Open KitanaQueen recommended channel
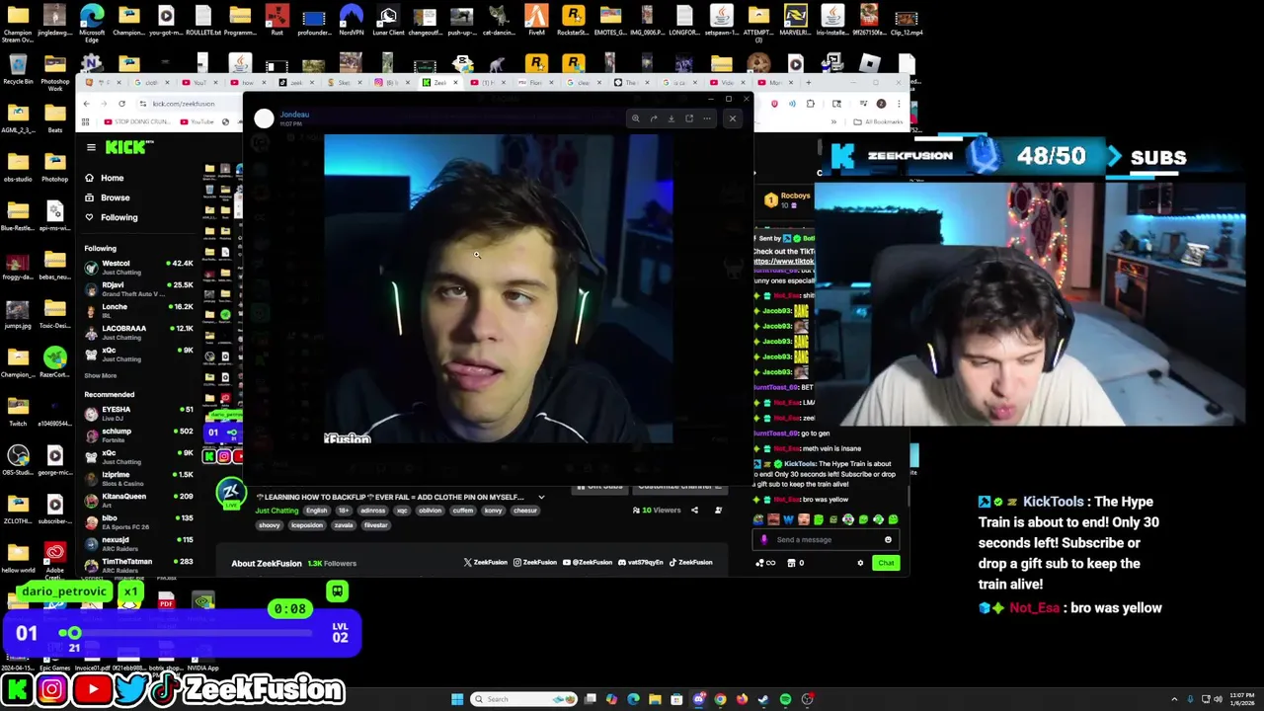 (x=139, y=500)
